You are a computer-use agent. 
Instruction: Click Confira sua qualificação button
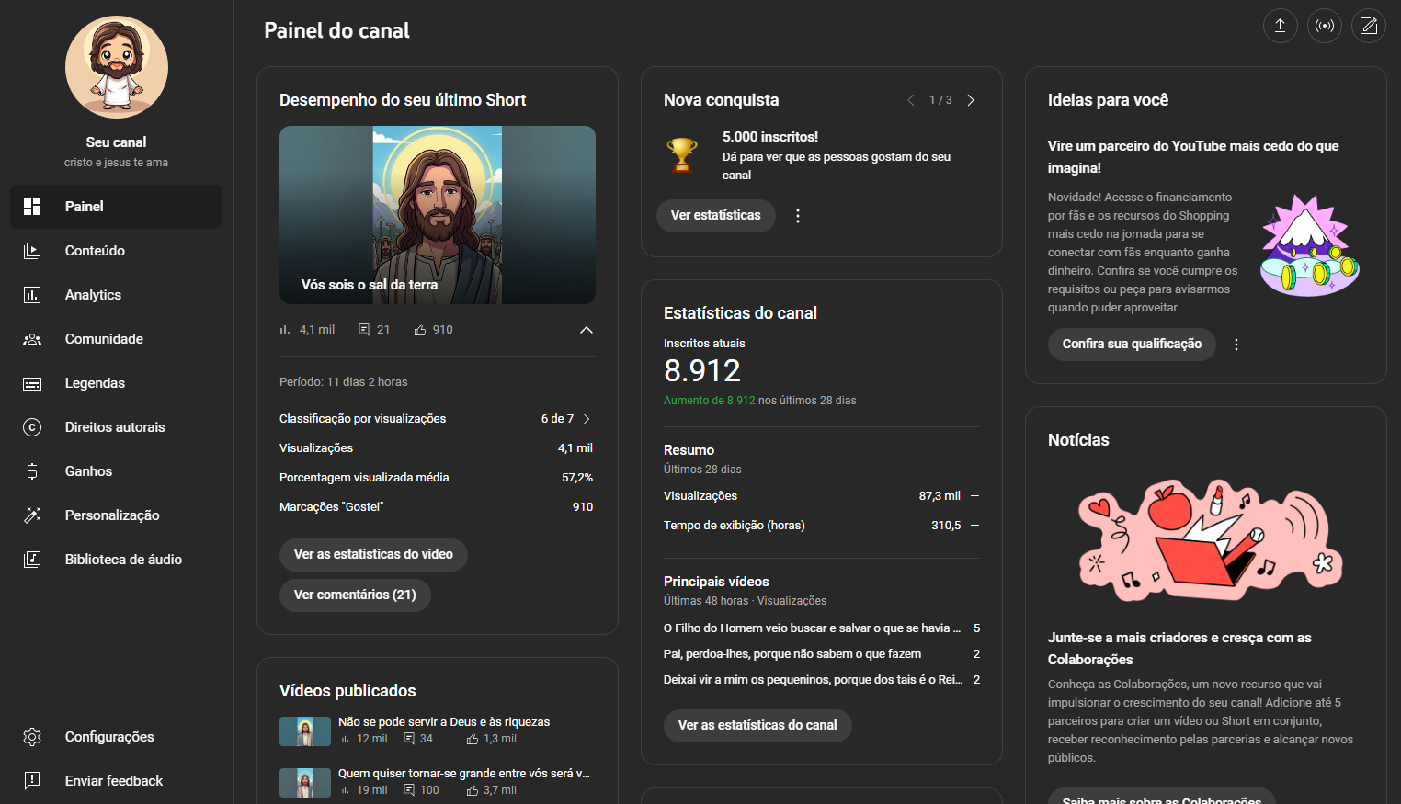[x=1132, y=345]
